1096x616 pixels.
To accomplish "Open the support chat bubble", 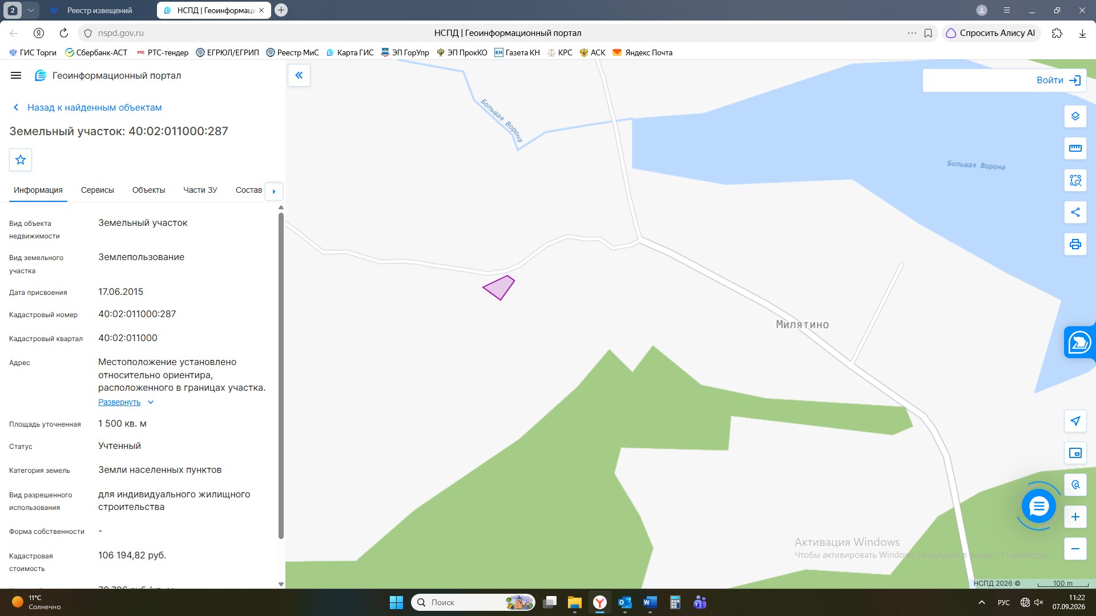I will (x=1039, y=506).
